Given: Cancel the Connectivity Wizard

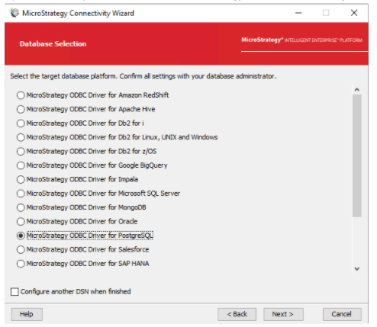Looking at the screenshot, I should 342,314.
